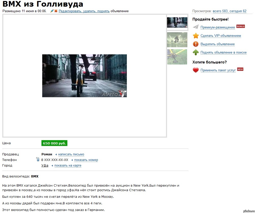Open the 'Применить пакет услуг' link
Viewport: 255px width, 213px height.
click(218, 70)
